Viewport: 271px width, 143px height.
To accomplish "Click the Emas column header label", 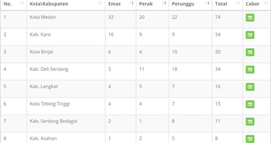I will coord(114,4).
